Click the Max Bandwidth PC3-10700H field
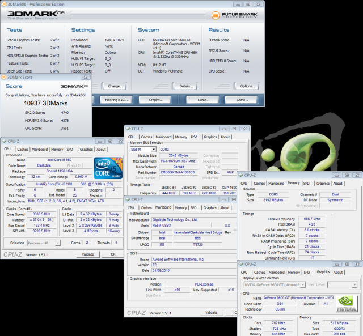The image size is (363, 336). (179, 161)
